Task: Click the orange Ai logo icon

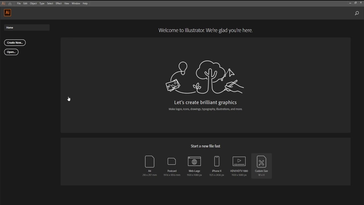Action: [x=8, y=13]
